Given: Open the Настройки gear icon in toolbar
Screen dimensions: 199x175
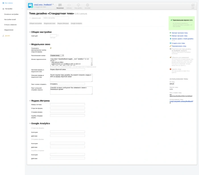Looking at the screenshot, I should pyautogui.click(x=88, y=5).
